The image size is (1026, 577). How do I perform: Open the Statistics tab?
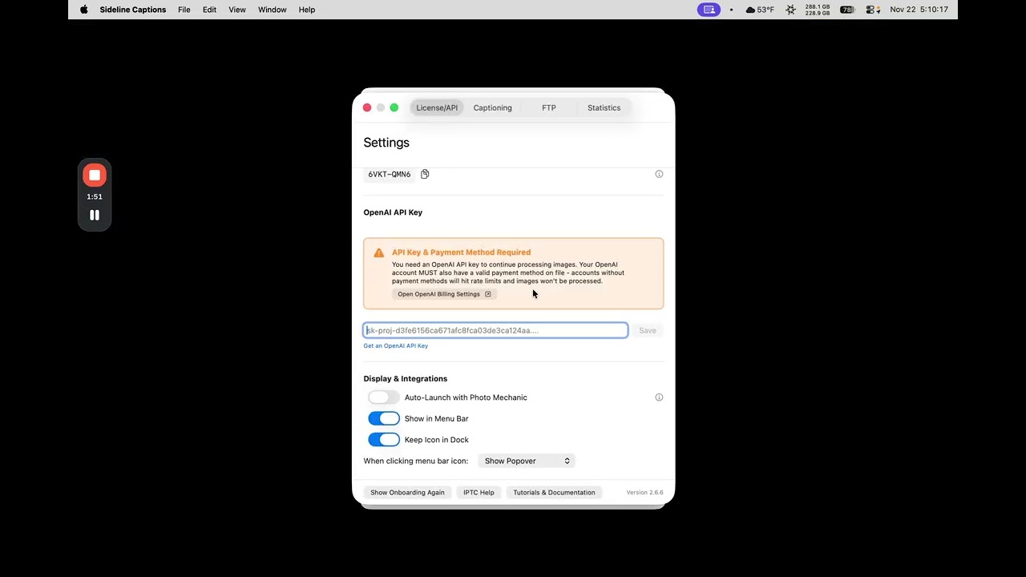[x=604, y=107]
